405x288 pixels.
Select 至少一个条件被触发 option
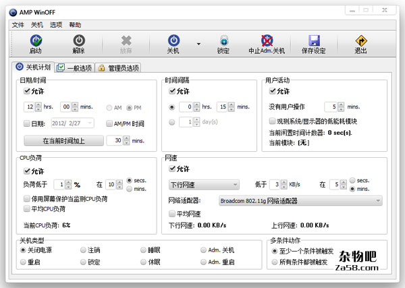pyautogui.click(x=274, y=251)
